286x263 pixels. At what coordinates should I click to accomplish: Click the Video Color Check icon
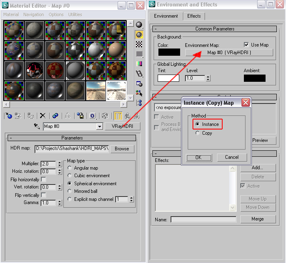tap(139, 64)
